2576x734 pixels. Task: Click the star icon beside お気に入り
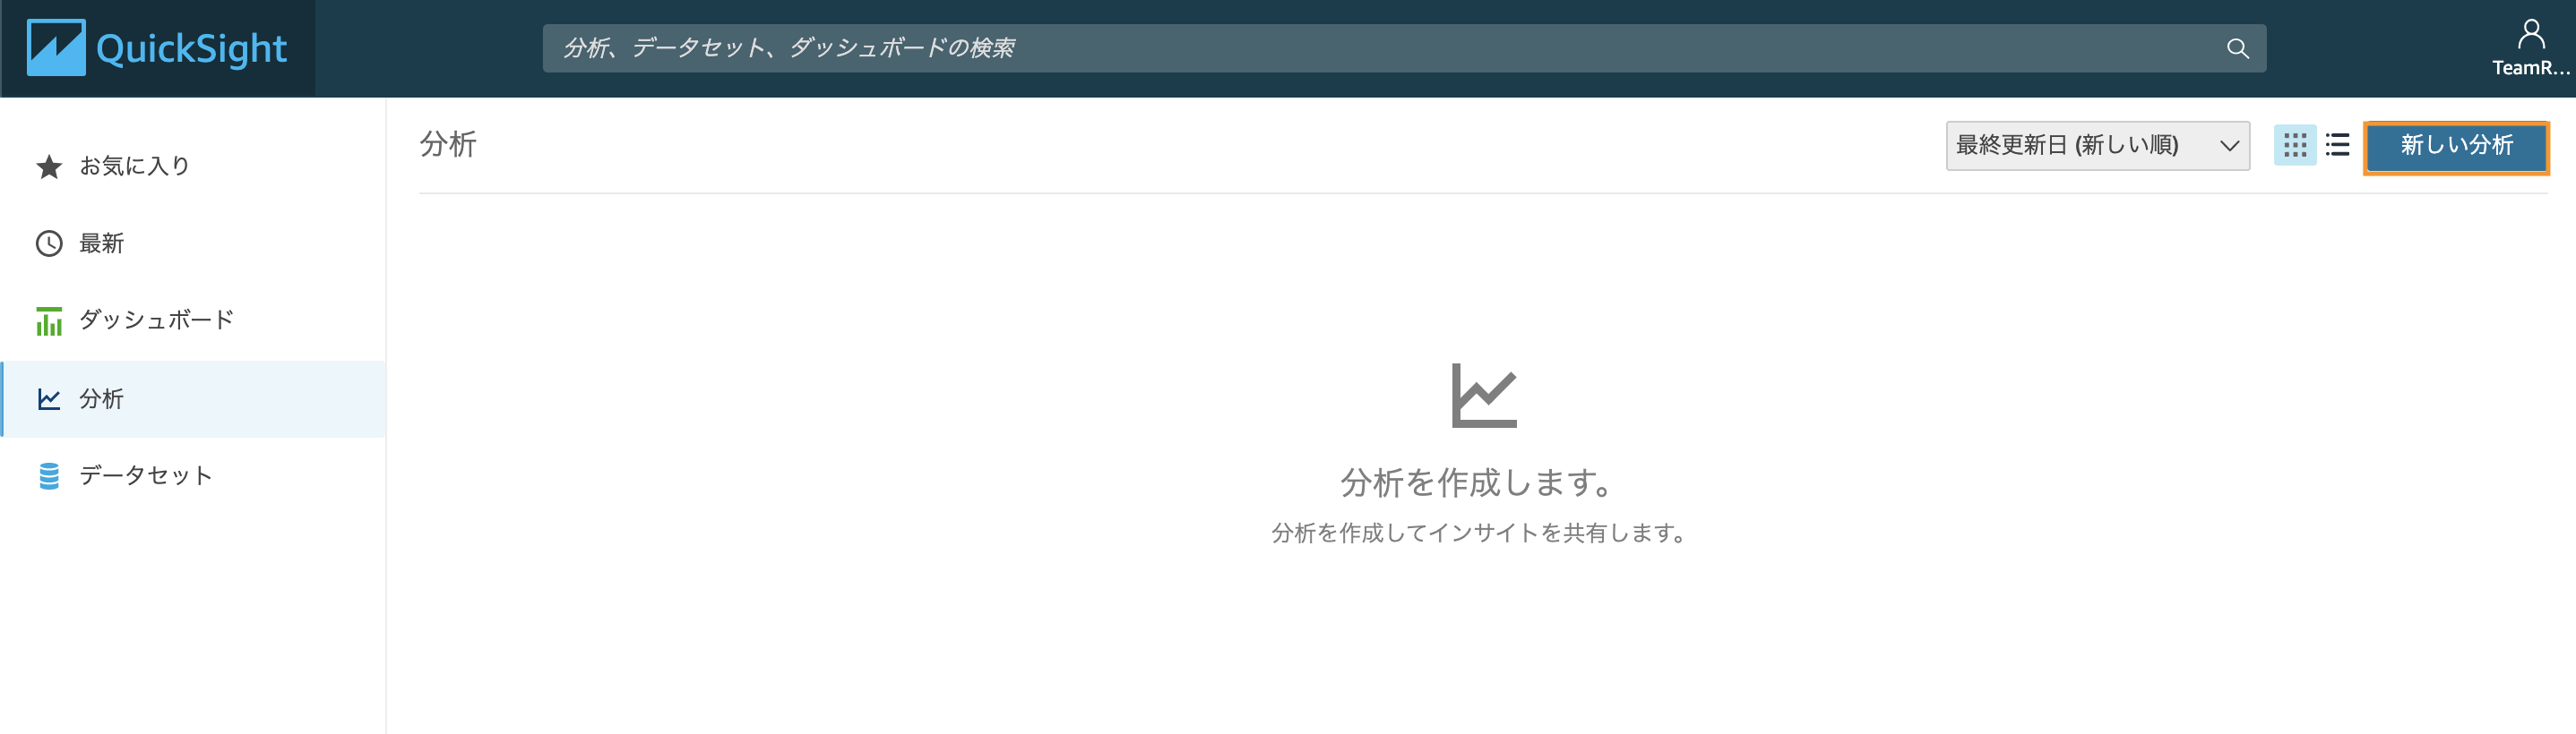(x=49, y=166)
